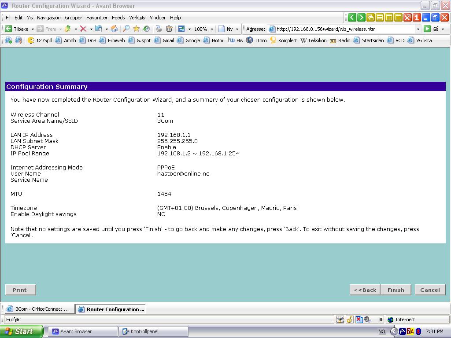Screen dimensions: 451x338
Task: Expand dropdown arrow next to refresh icon
Action: tap(107, 29)
